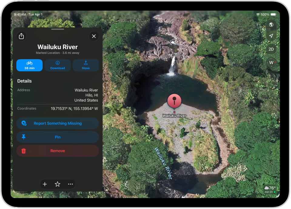
Task: Tap the battery indicator showing 100%
Action: pyautogui.click(x=273, y=14)
